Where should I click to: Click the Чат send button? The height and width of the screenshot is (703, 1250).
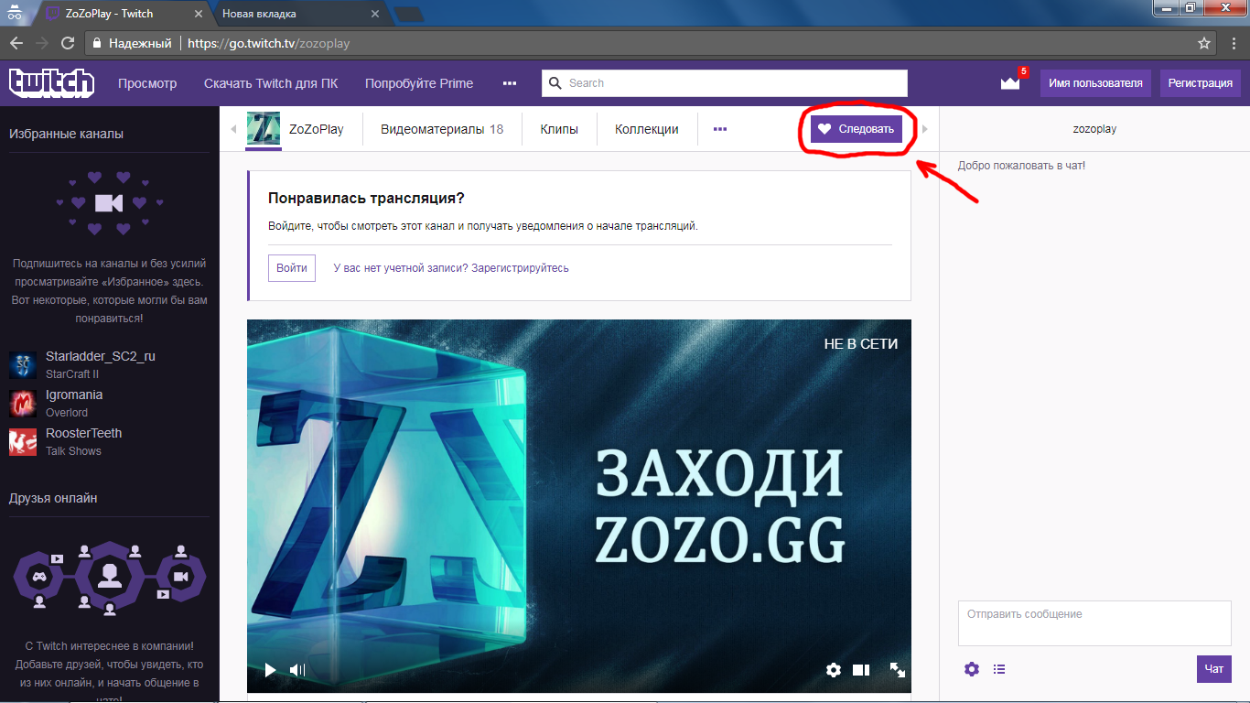point(1214,669)
